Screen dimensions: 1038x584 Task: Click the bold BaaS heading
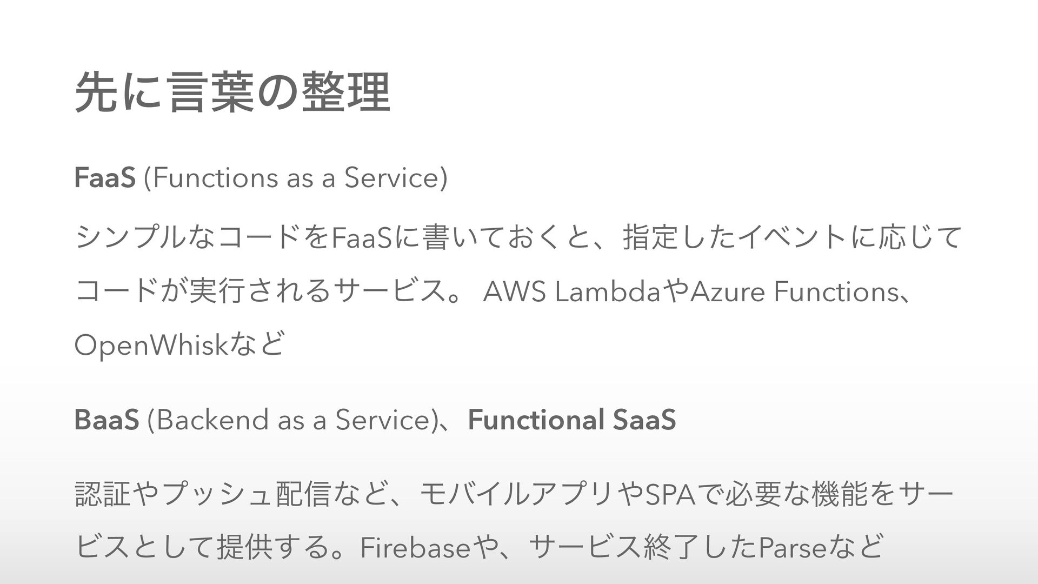click(x=107, y=419)
